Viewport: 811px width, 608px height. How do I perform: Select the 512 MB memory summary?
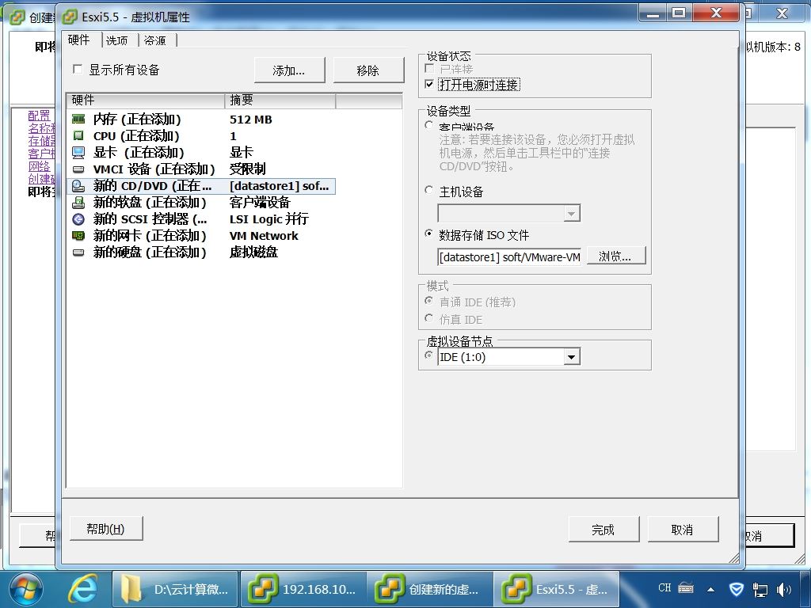click(x=251, y=120)
